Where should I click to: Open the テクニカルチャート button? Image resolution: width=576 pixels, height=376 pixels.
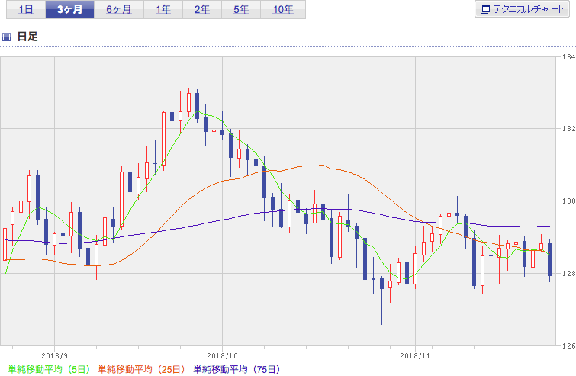[522, 9]
